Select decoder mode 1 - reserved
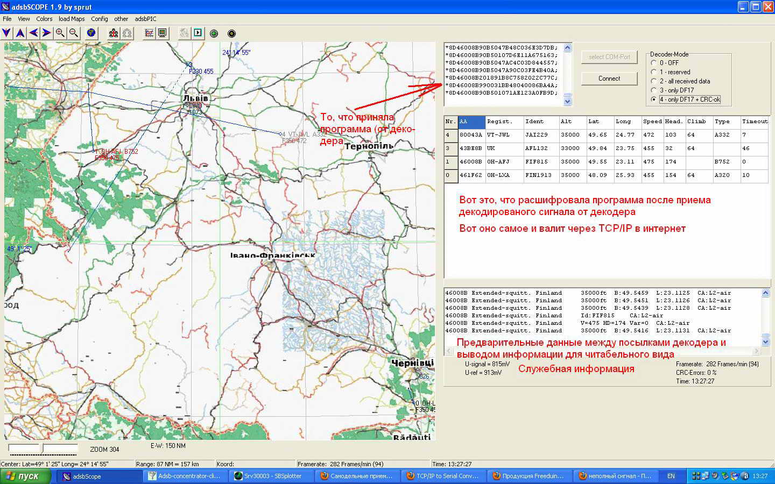775x484 pixels. (654, 72)
